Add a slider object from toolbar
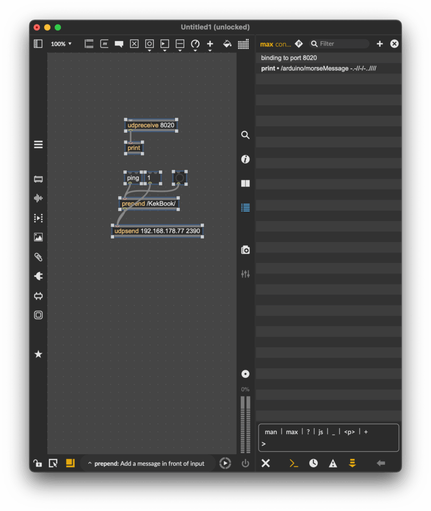Screen dimensions: 431x511 click(x=180, y=44)
